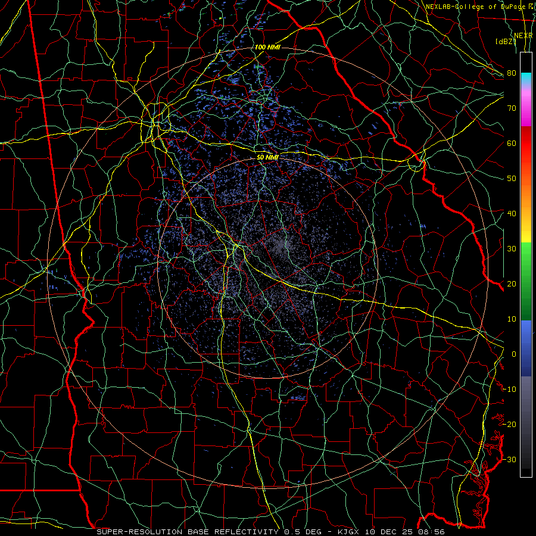Viewport: 536px width, 536px height.
Task: Click the 50 value on the dBZ scale
Action: pos(512,179)
